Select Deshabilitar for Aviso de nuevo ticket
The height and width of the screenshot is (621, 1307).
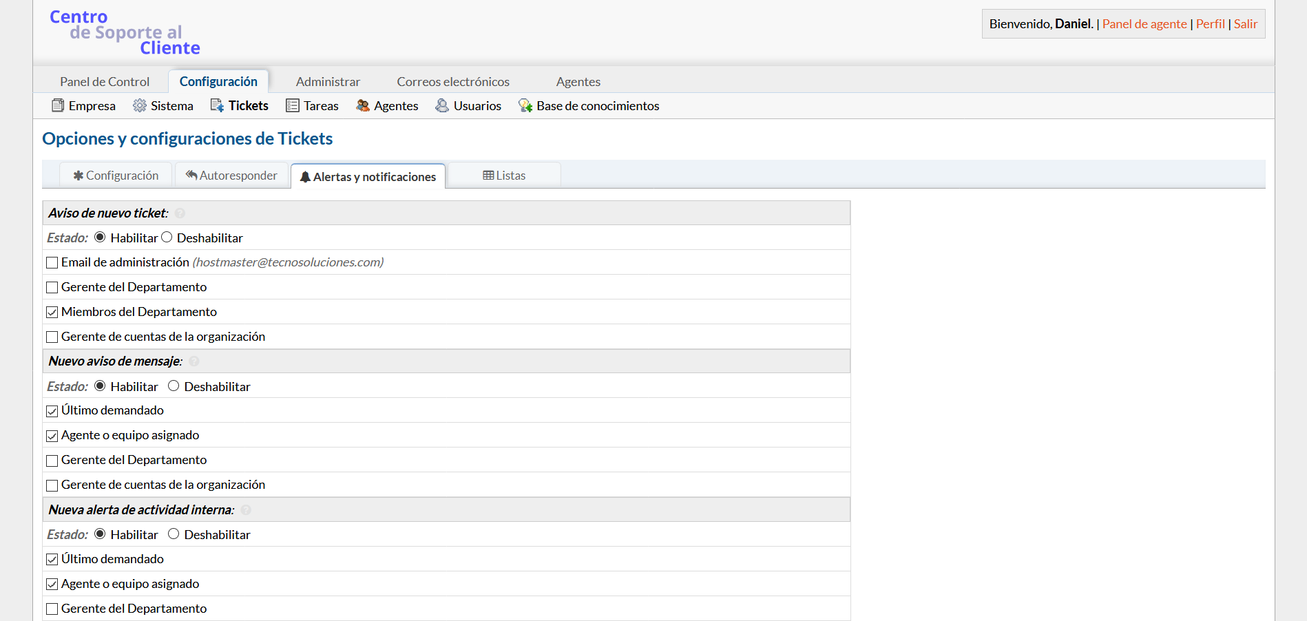tap(167, 238)
